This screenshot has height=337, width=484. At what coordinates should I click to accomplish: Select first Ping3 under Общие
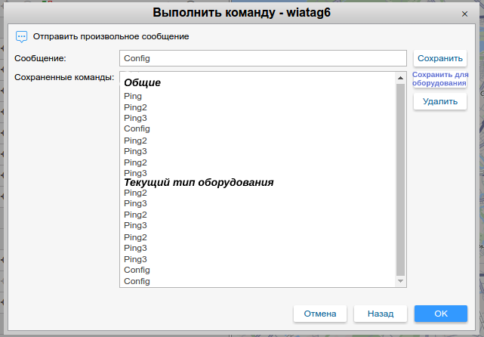[x=135, y=118]
